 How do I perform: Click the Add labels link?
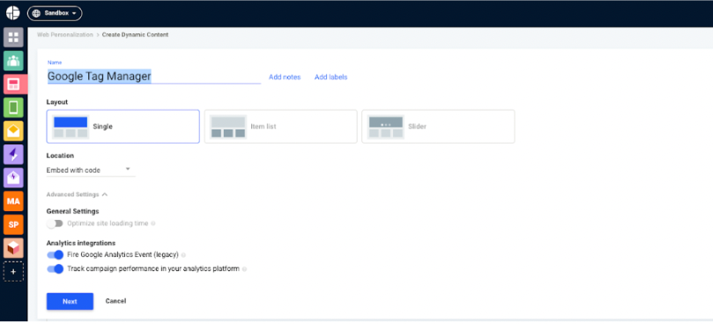coord(331,77)
